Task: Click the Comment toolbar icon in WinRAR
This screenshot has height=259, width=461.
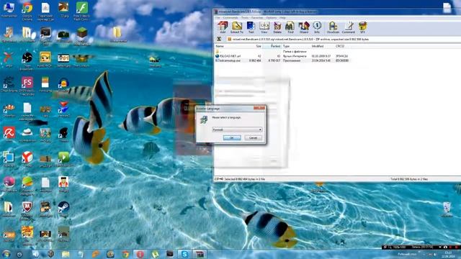Action: coord(349,27)
